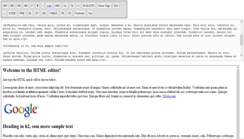This screenshot has width=244, height=139.
Task: Click the h3 heading line in source code
Action: tap(35, 46)
